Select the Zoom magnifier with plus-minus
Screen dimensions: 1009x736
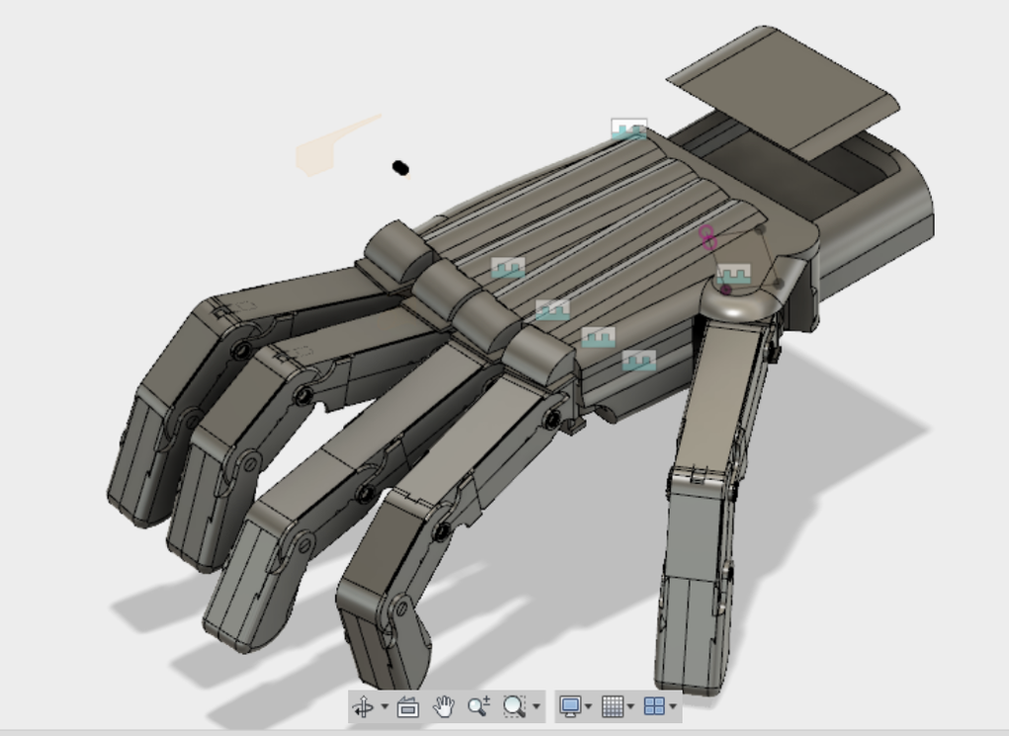point(478,706)
